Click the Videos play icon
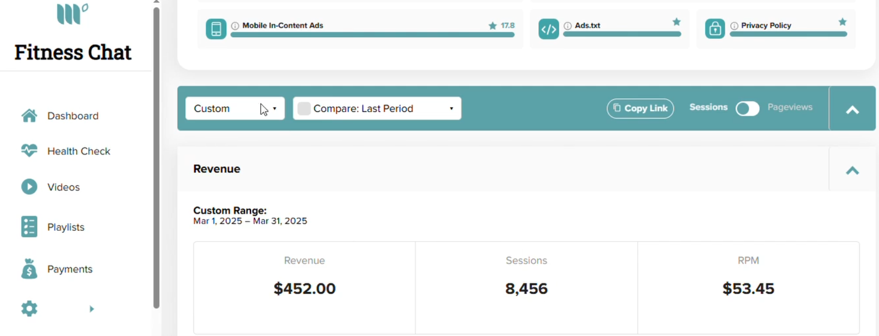The height and width of the screenshot is (336, 879). (29, 187)
